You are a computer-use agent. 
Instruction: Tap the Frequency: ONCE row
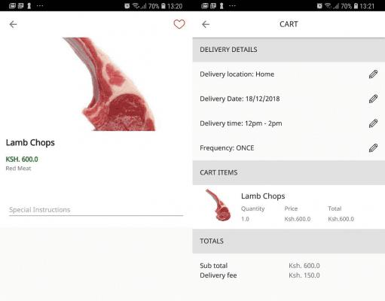(x=289, y=148)
